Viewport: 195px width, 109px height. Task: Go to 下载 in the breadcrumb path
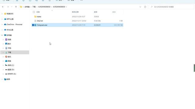pos(34,7)
